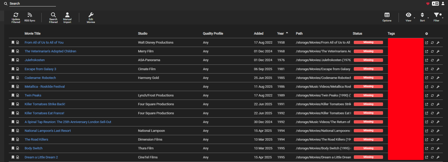Image resolution: width=448 pixels, height=162 pixels.
Task: Click the red heart donate icon
Action: point(428,4)
